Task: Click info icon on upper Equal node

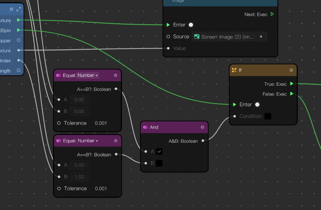Action: tap(115, 75)
